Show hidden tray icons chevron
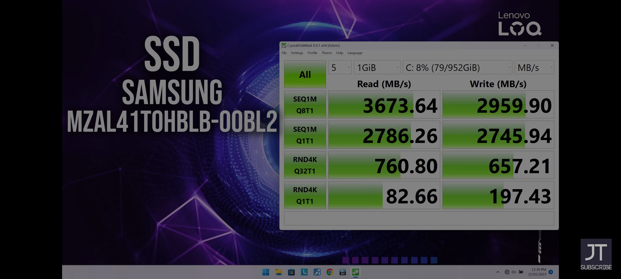 click(498, 272)
